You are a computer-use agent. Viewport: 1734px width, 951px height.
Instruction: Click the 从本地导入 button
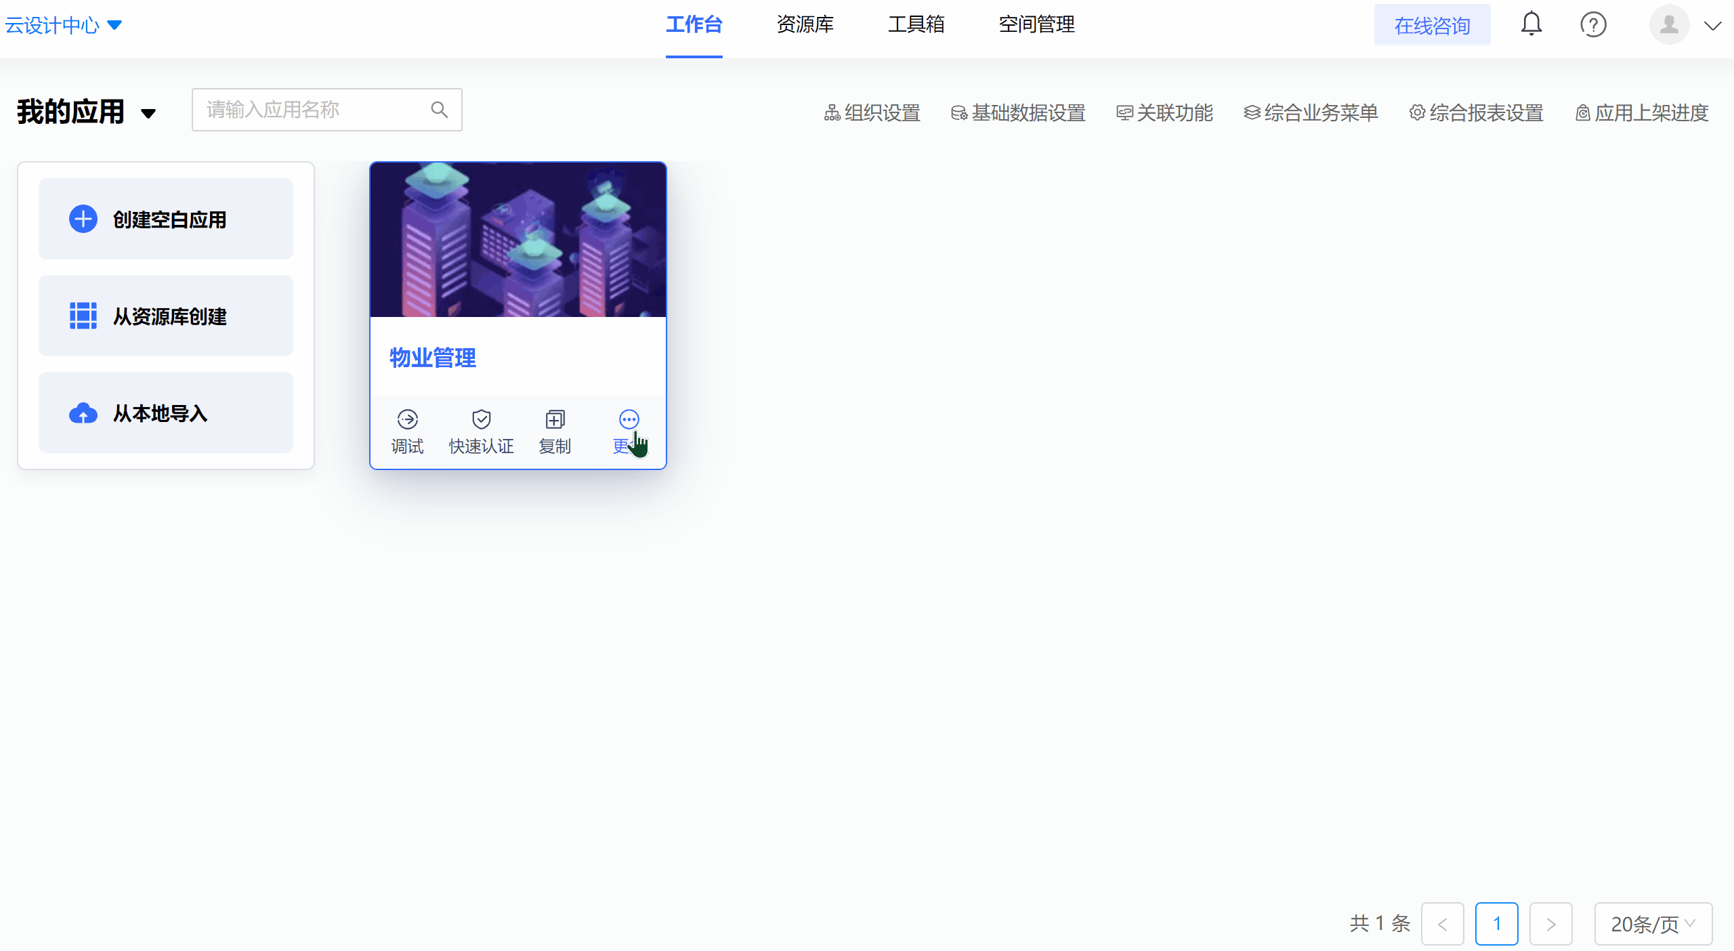(166, 413)
